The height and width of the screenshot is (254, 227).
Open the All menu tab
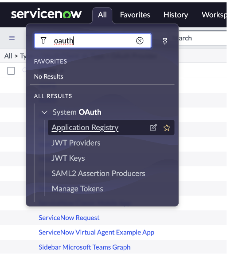102,15
